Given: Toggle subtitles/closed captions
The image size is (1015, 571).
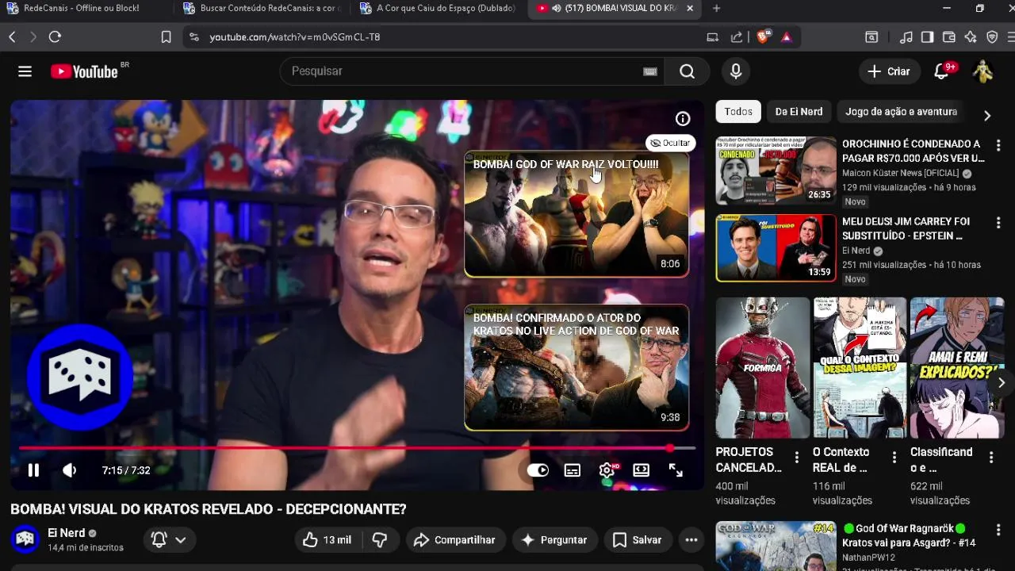Looking at the screenshot, I should coord(573,470).
